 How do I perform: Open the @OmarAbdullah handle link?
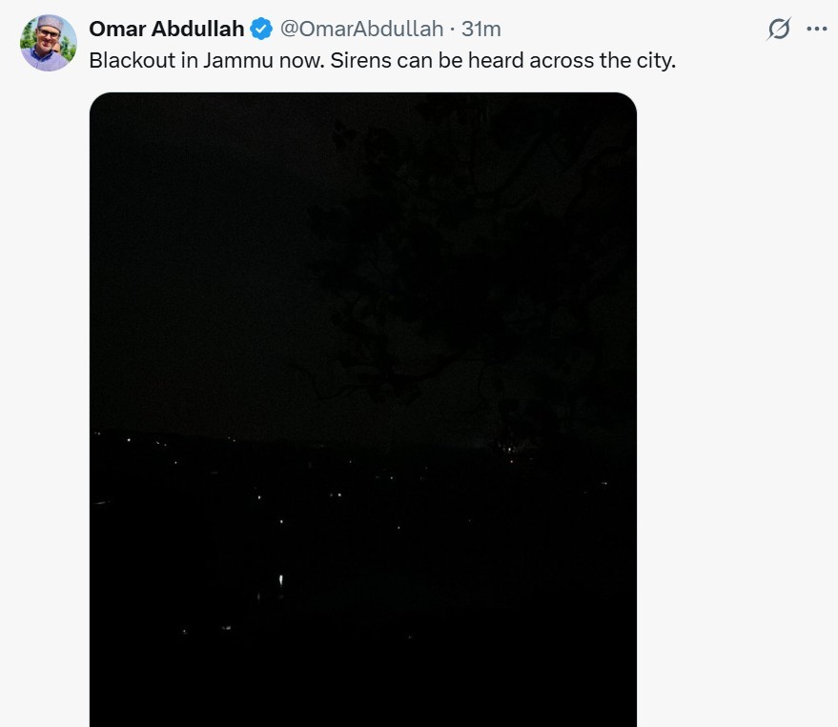coord(361,29)
